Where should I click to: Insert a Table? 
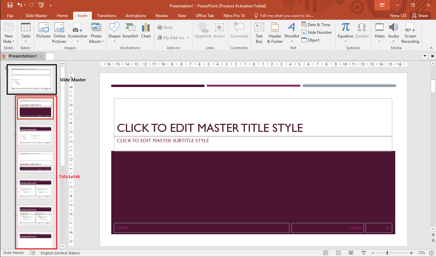26,32
